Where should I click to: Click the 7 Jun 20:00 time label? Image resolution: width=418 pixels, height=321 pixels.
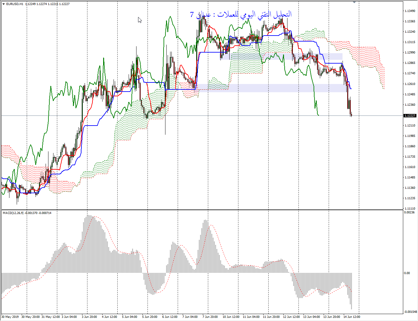click(x=210, y=317)
